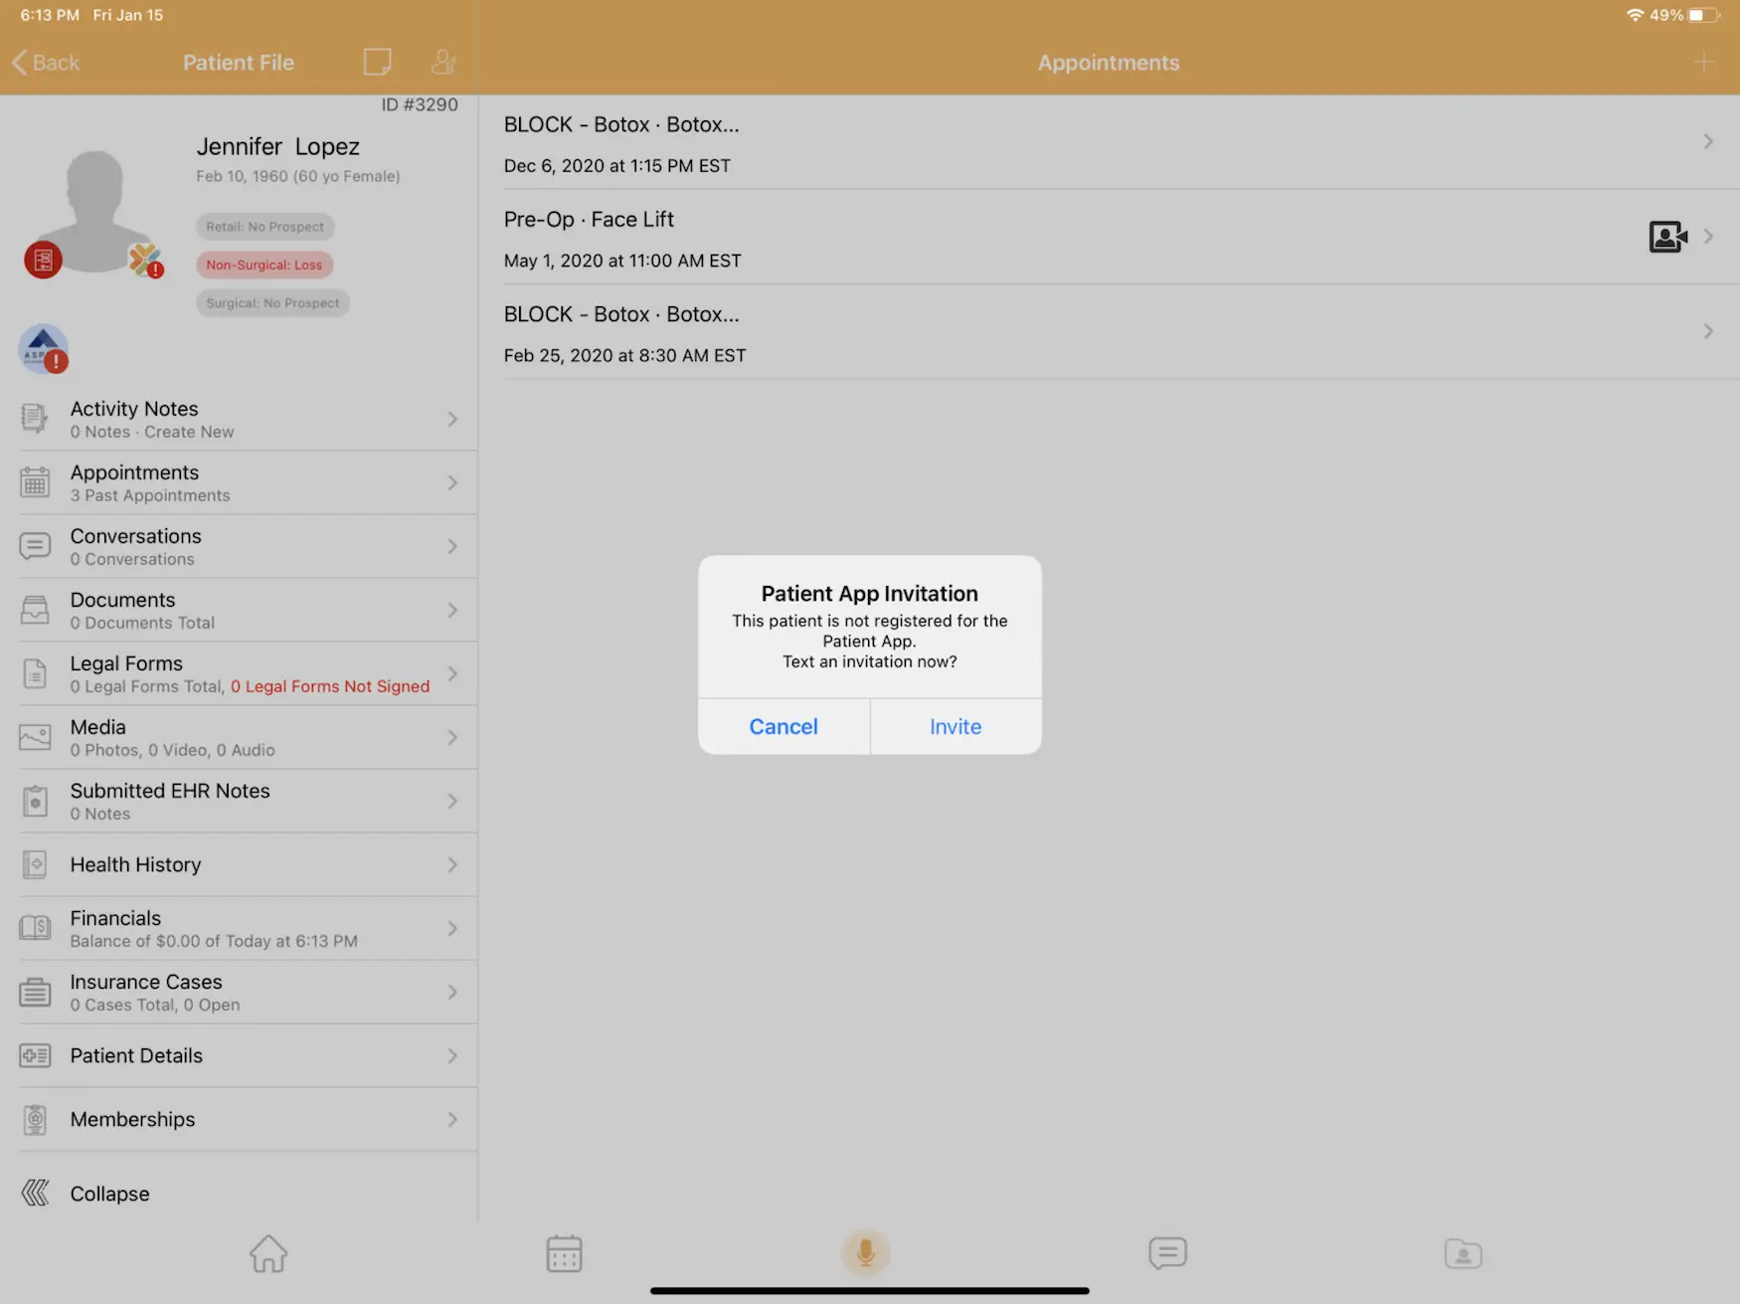Tap the red EHR alert badge on profile photo
Screen dimensions: 1740x1304
(43, 260)
